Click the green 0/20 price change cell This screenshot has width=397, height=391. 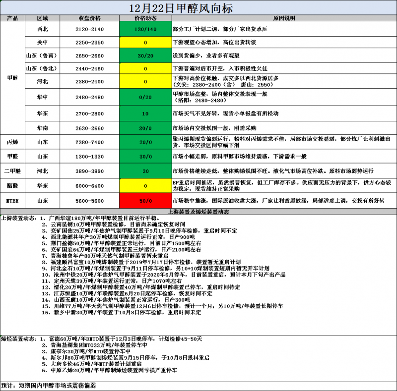[x=145, y=97]
